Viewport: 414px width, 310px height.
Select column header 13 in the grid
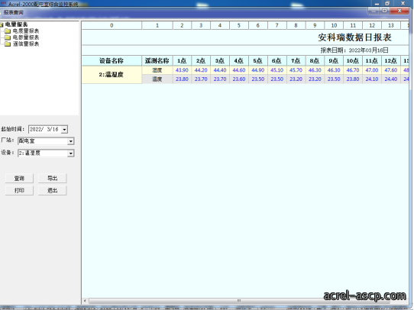click(391, 25)
